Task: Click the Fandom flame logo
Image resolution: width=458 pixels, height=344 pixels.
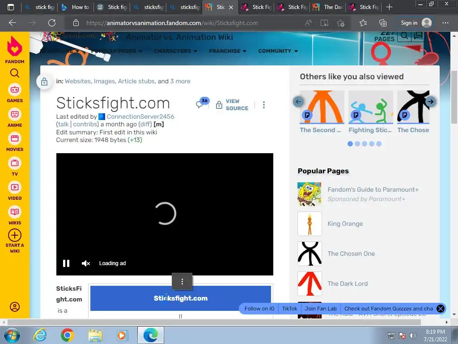Action: pyautogui.click(x=15, y=46)
